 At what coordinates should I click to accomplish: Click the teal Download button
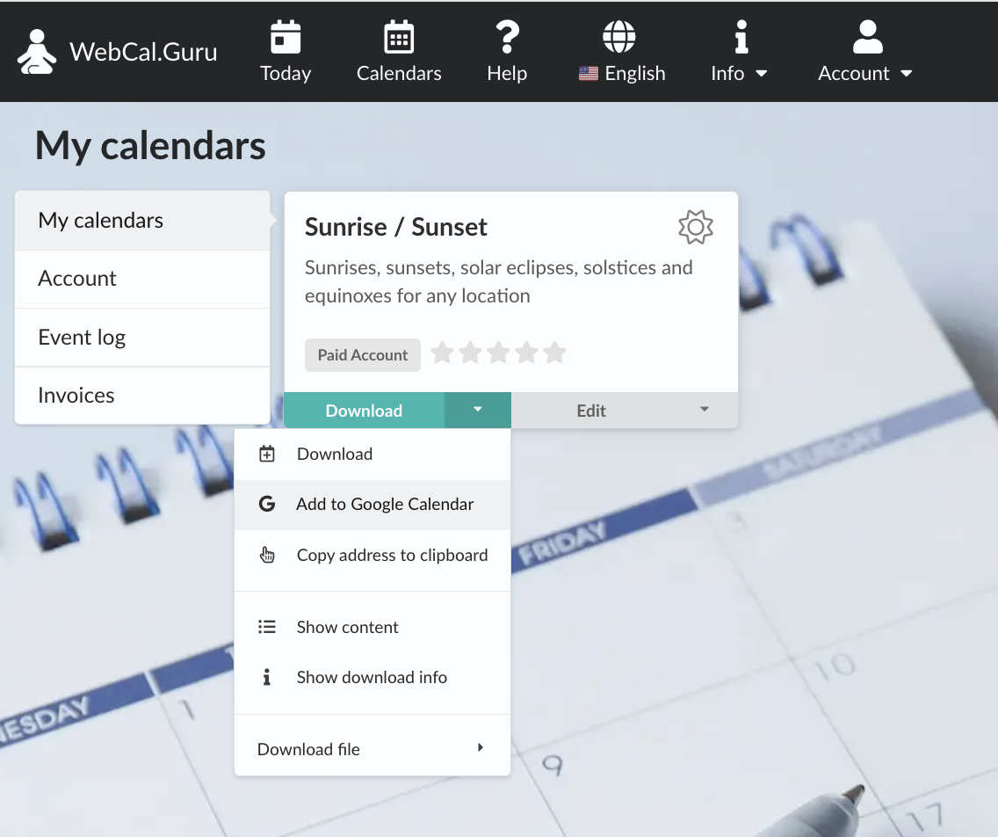[364, 410]
